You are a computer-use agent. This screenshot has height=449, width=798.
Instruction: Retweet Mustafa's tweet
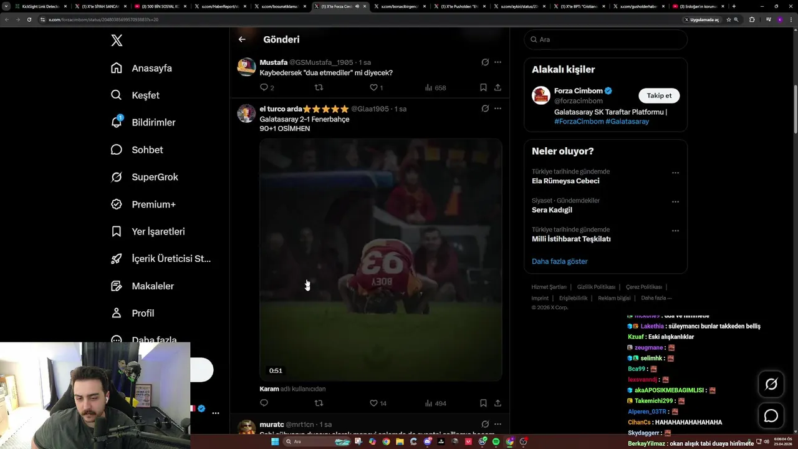[319, 88]
